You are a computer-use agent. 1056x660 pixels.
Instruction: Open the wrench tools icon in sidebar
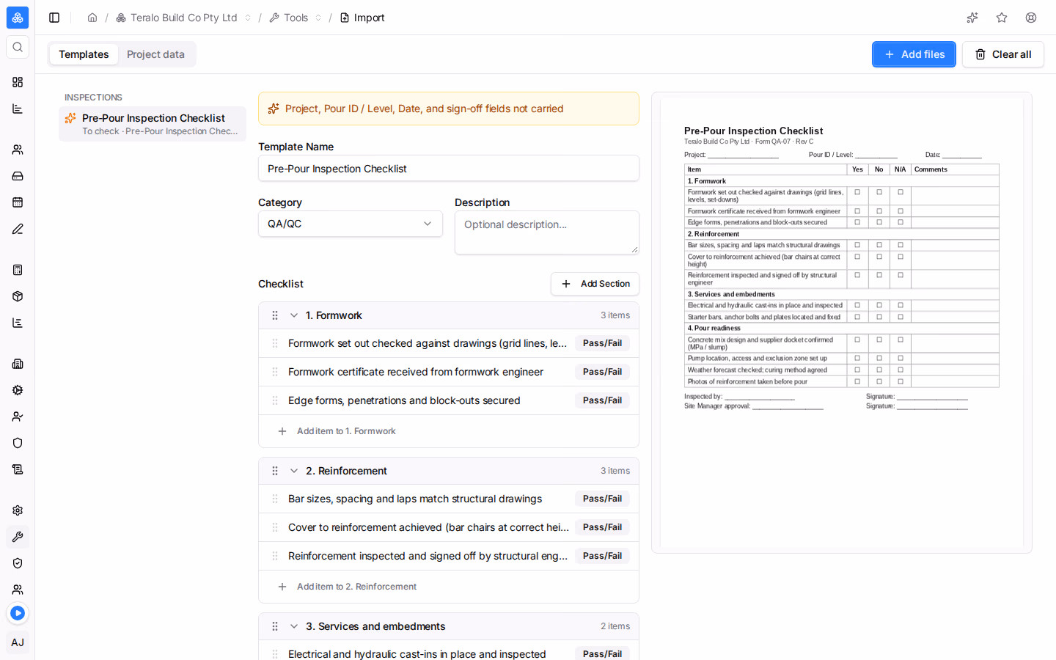pos(18,537)
